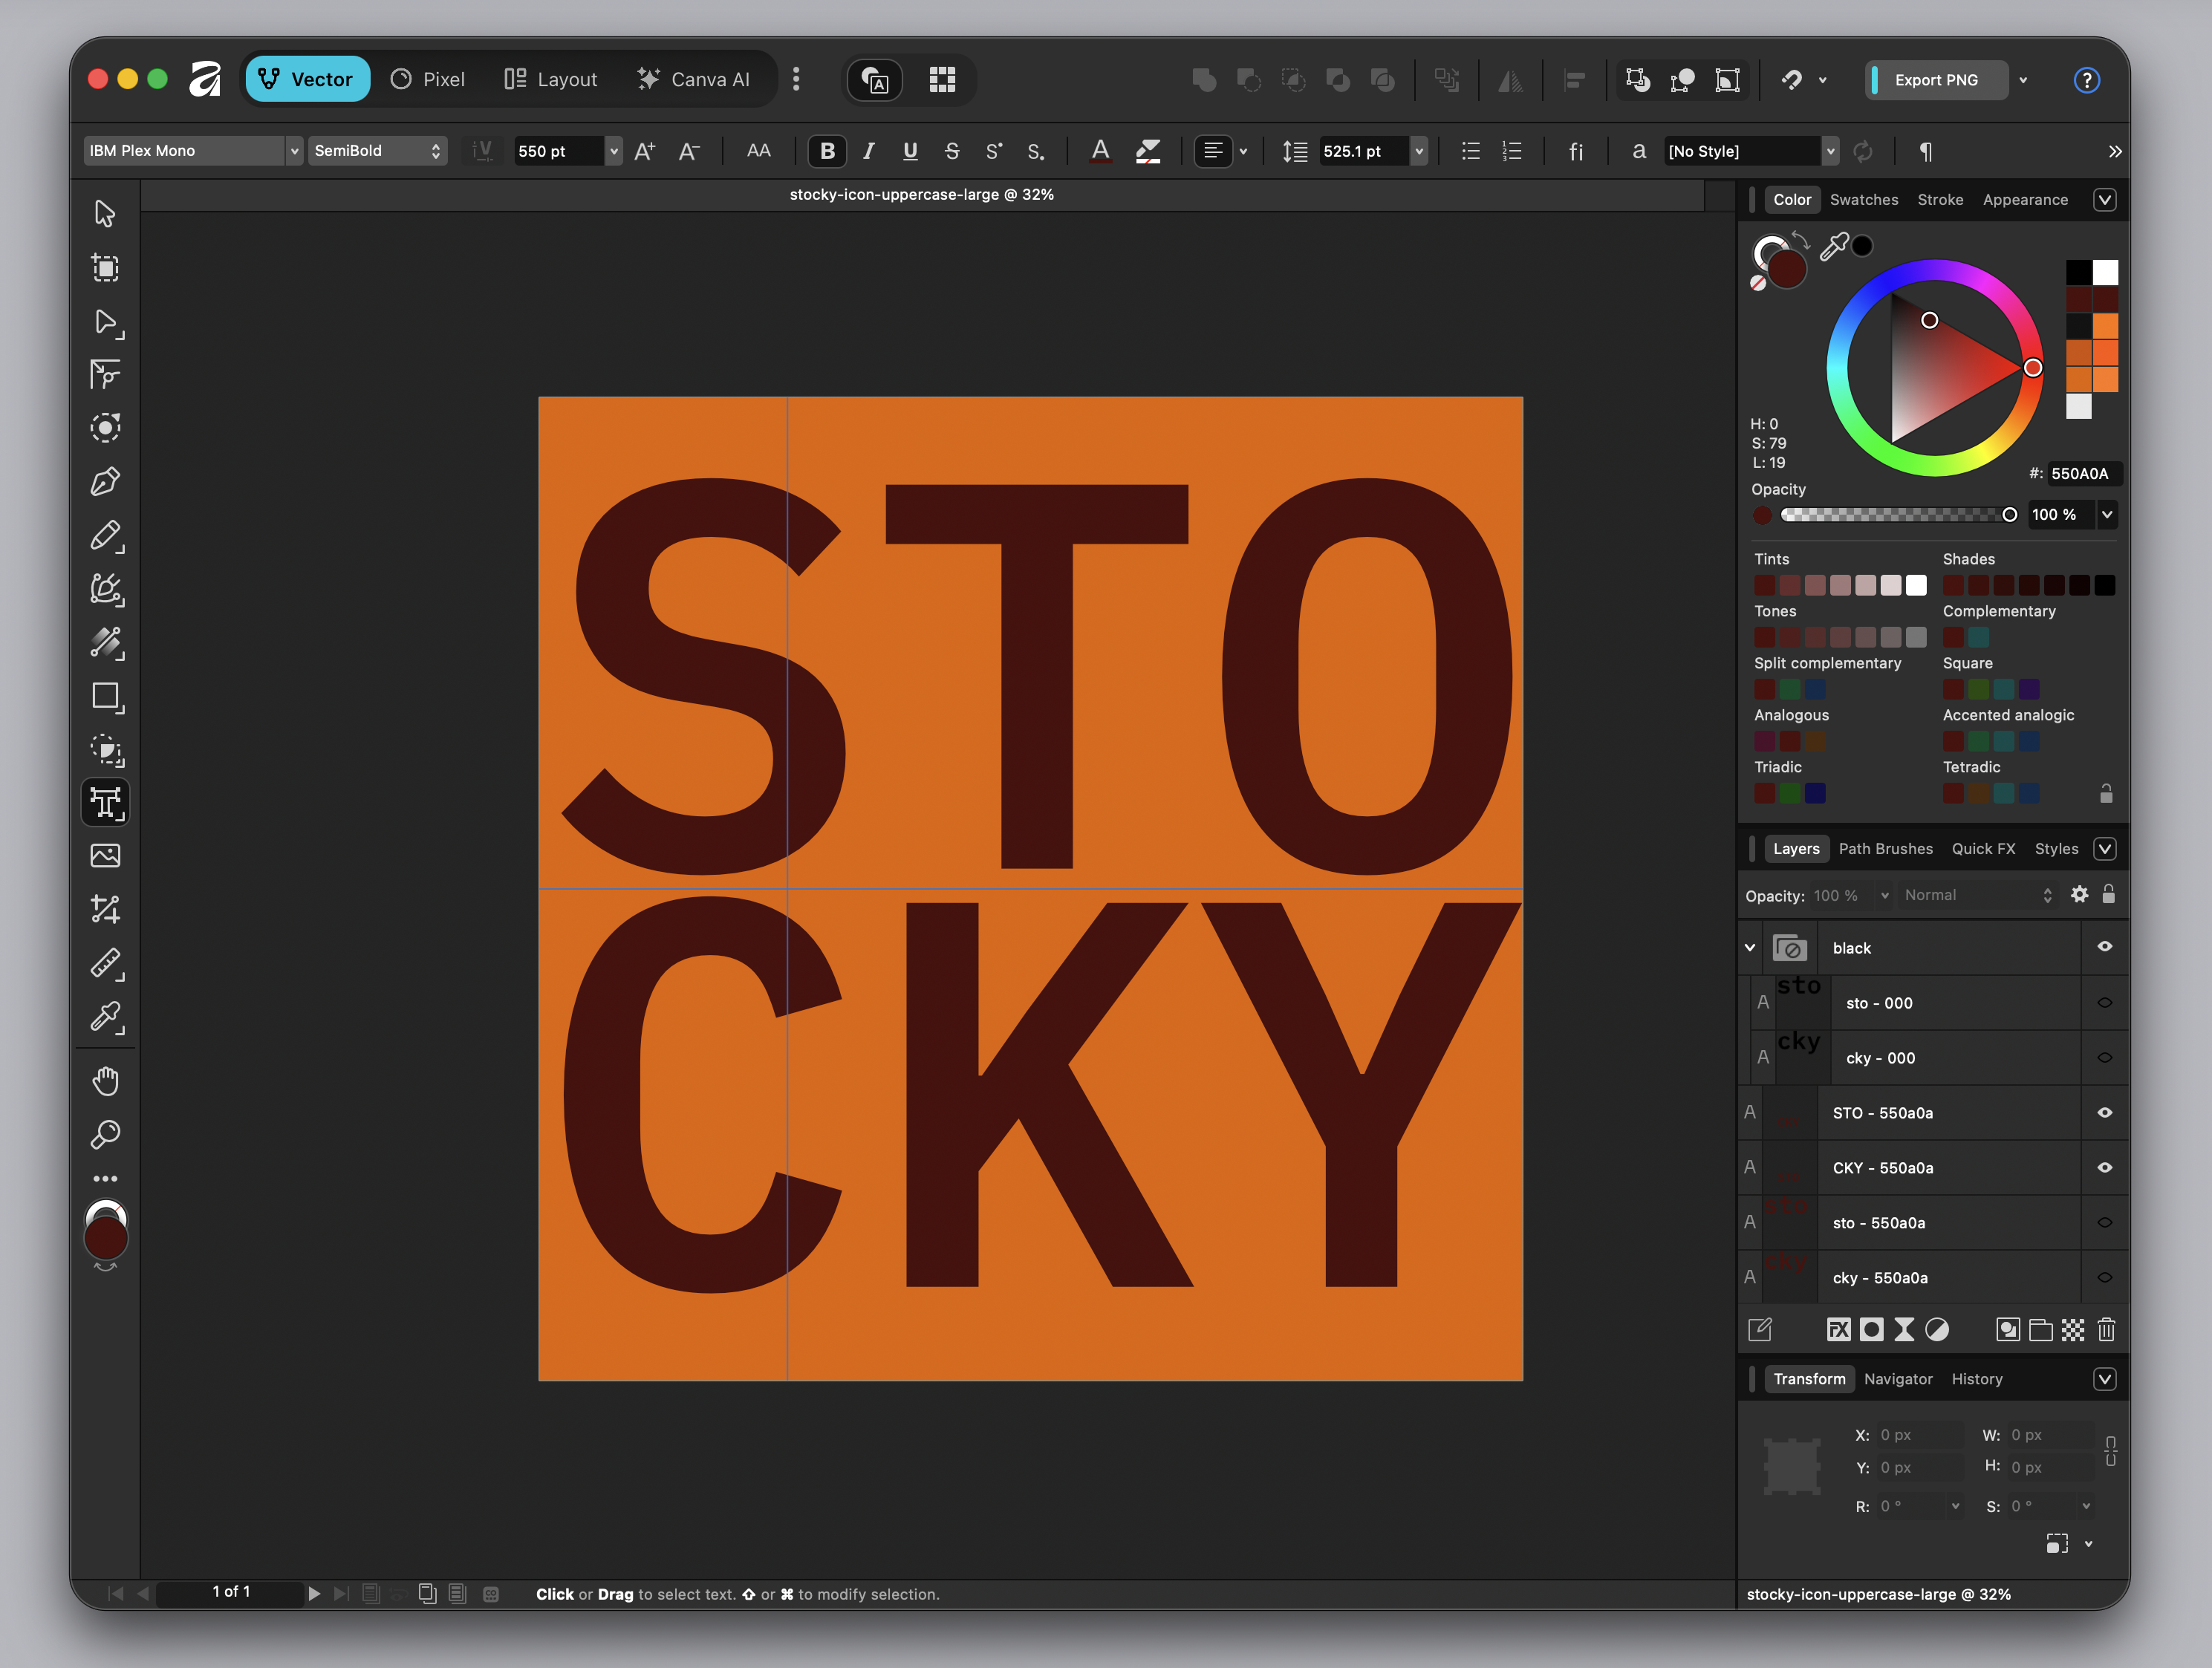Increase font size with A+ icon
The width and height of the screenshot is (2212, 1668).
(x=645, y=151)
